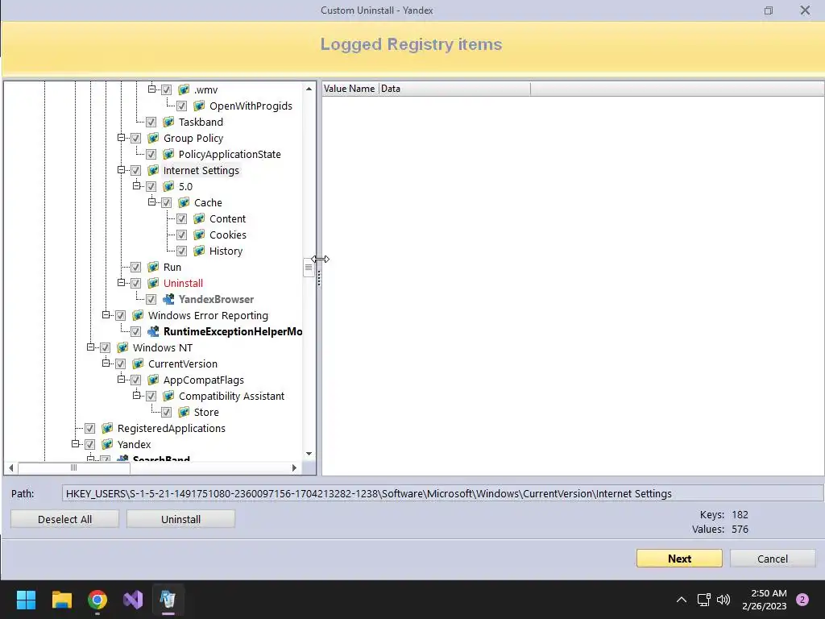Show hidden icons in system tray
Image resolution: width=825 pixels, height=619 pixels.
coord(681,600)
